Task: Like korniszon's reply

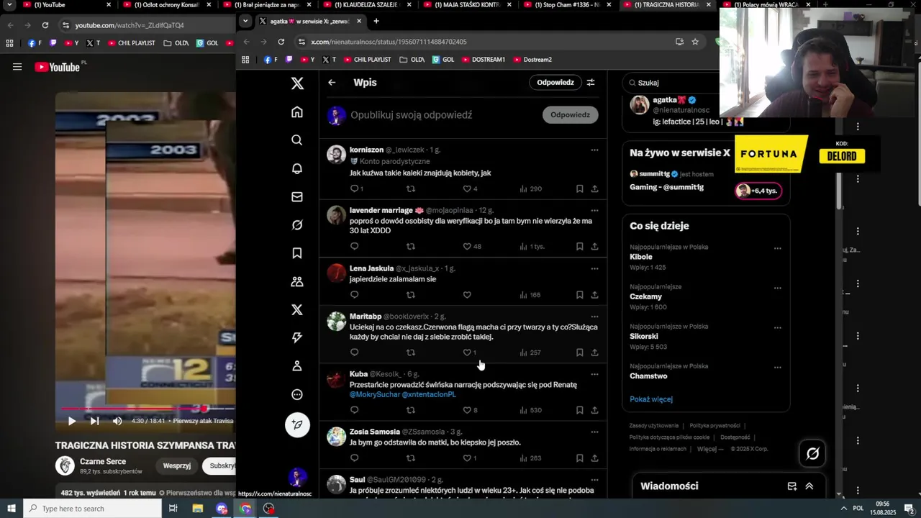Action: pos(467,189)
